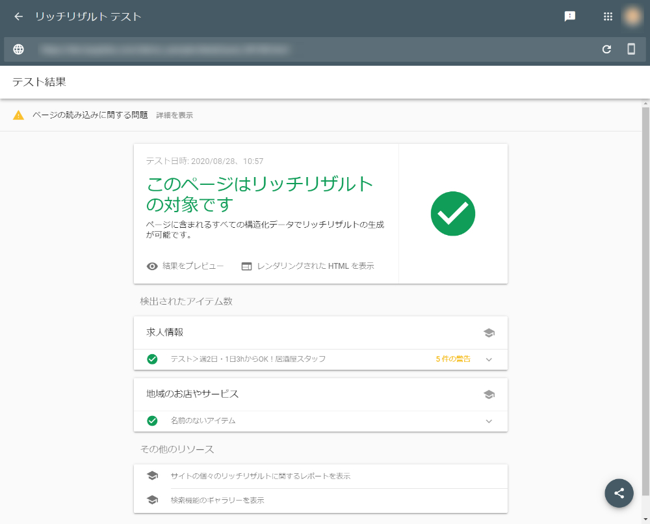
Task: Click 結果をプレビュー
Action: [x=193, y=266]
